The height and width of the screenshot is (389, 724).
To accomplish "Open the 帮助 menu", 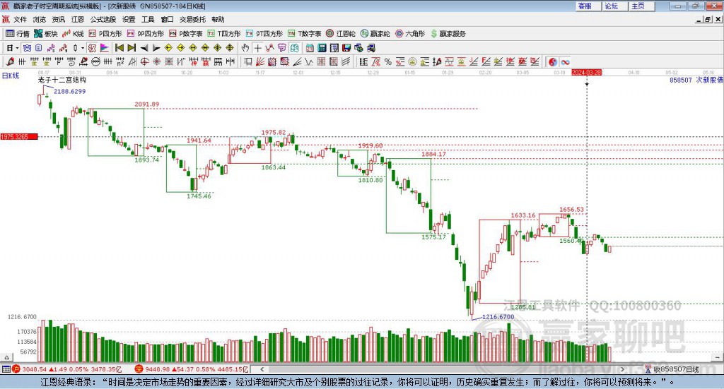I will pos(218,19).
